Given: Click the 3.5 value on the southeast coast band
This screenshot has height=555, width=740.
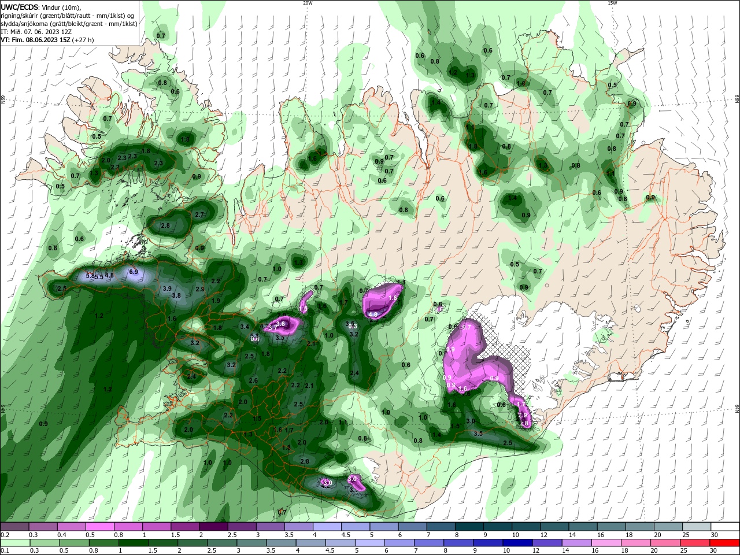Looking at the screenshot, I should pos(478,434).
